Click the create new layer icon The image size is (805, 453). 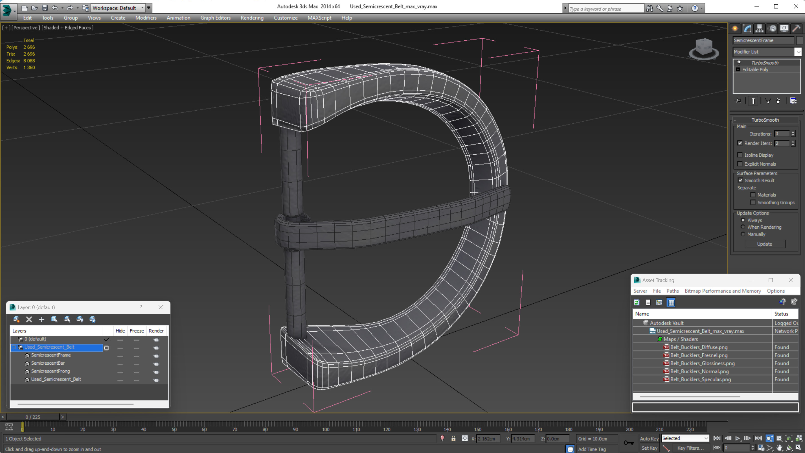tap(16, 319)
